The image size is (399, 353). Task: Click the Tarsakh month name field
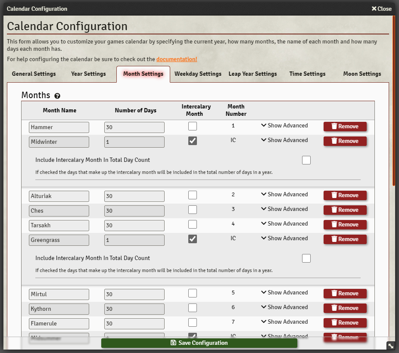(59, 226)
